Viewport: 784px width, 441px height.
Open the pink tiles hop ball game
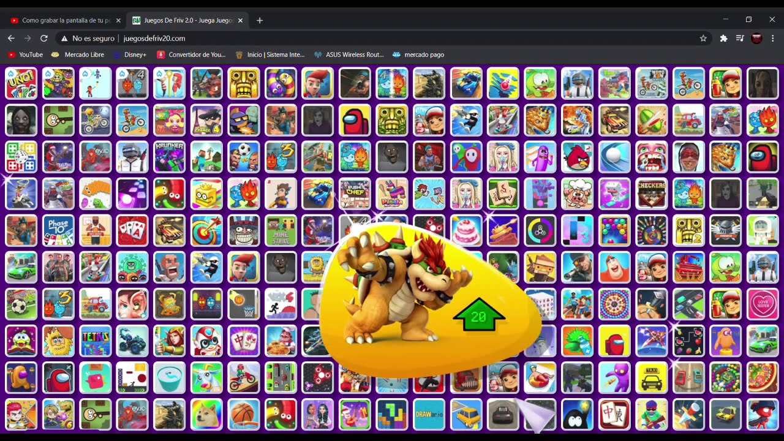pos(132,194)
